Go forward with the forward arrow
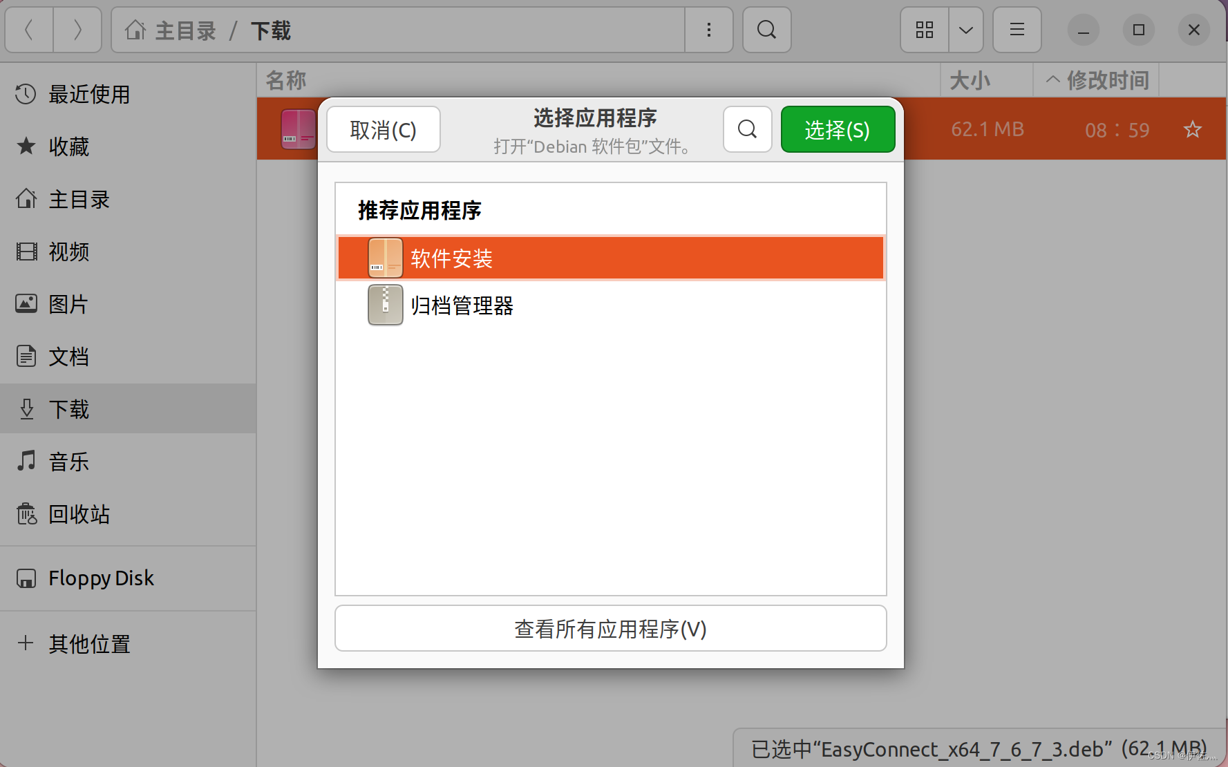 coord(77,30)
